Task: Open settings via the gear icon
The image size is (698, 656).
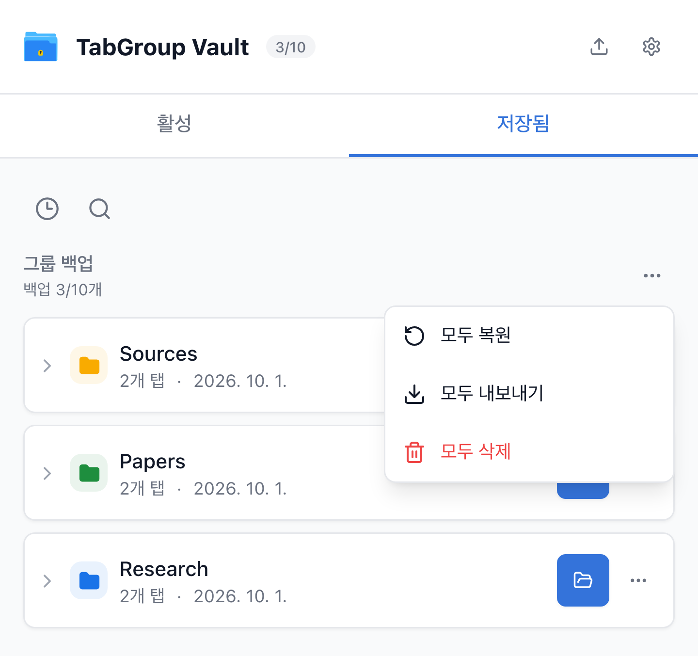Action: [x=651, y=47]
